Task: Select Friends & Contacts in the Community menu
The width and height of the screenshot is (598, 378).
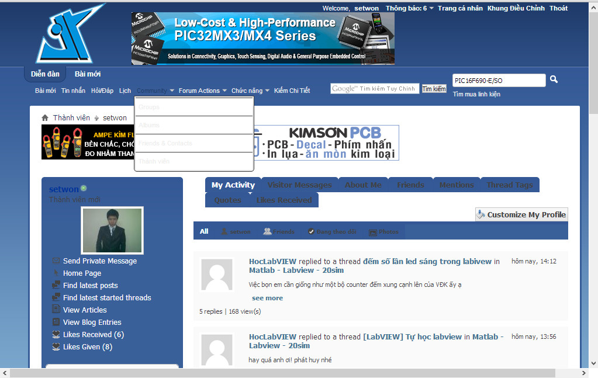Action: pos(194,143)
